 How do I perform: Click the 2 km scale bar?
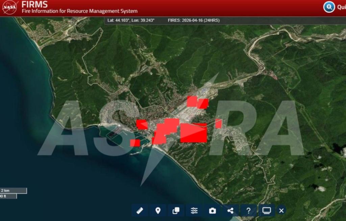[x=13, y=191]
